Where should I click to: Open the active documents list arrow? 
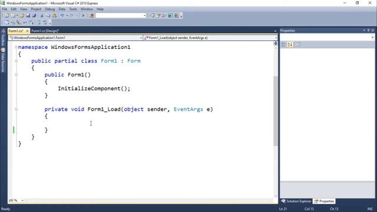pyautogui.click(x=275, y=31)
